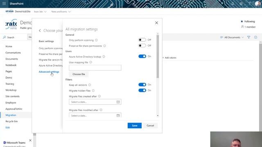Open Home in left navigation
Screen dimensions: 262x147
(x=9, y=46)
